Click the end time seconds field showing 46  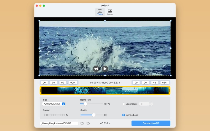(155, 83)
